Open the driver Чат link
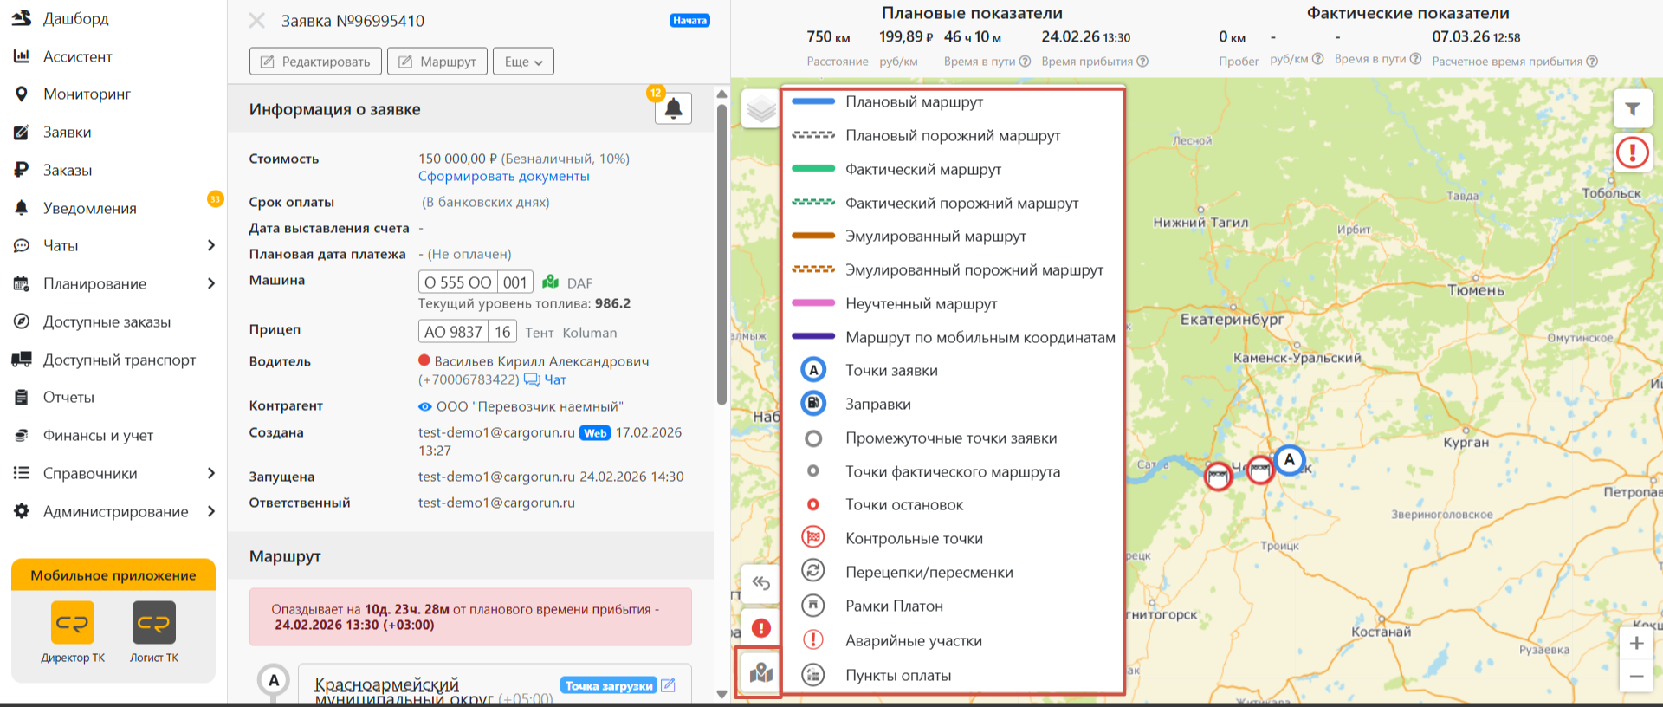 (x=546, y=379)
